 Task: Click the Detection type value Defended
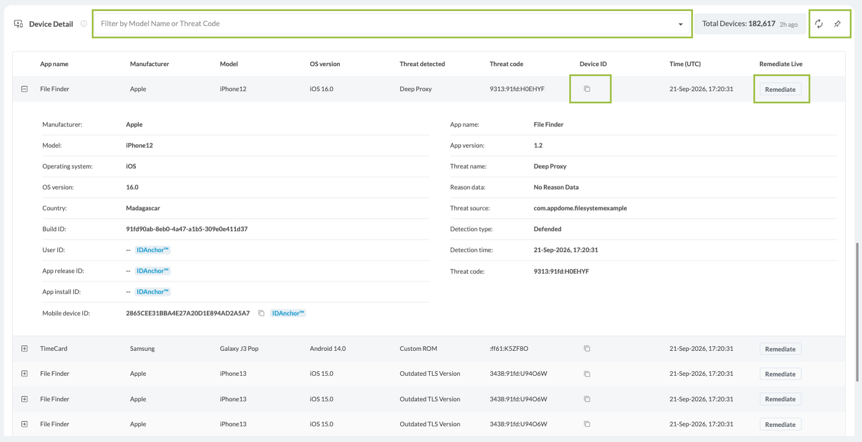click(x=548, y=229)
